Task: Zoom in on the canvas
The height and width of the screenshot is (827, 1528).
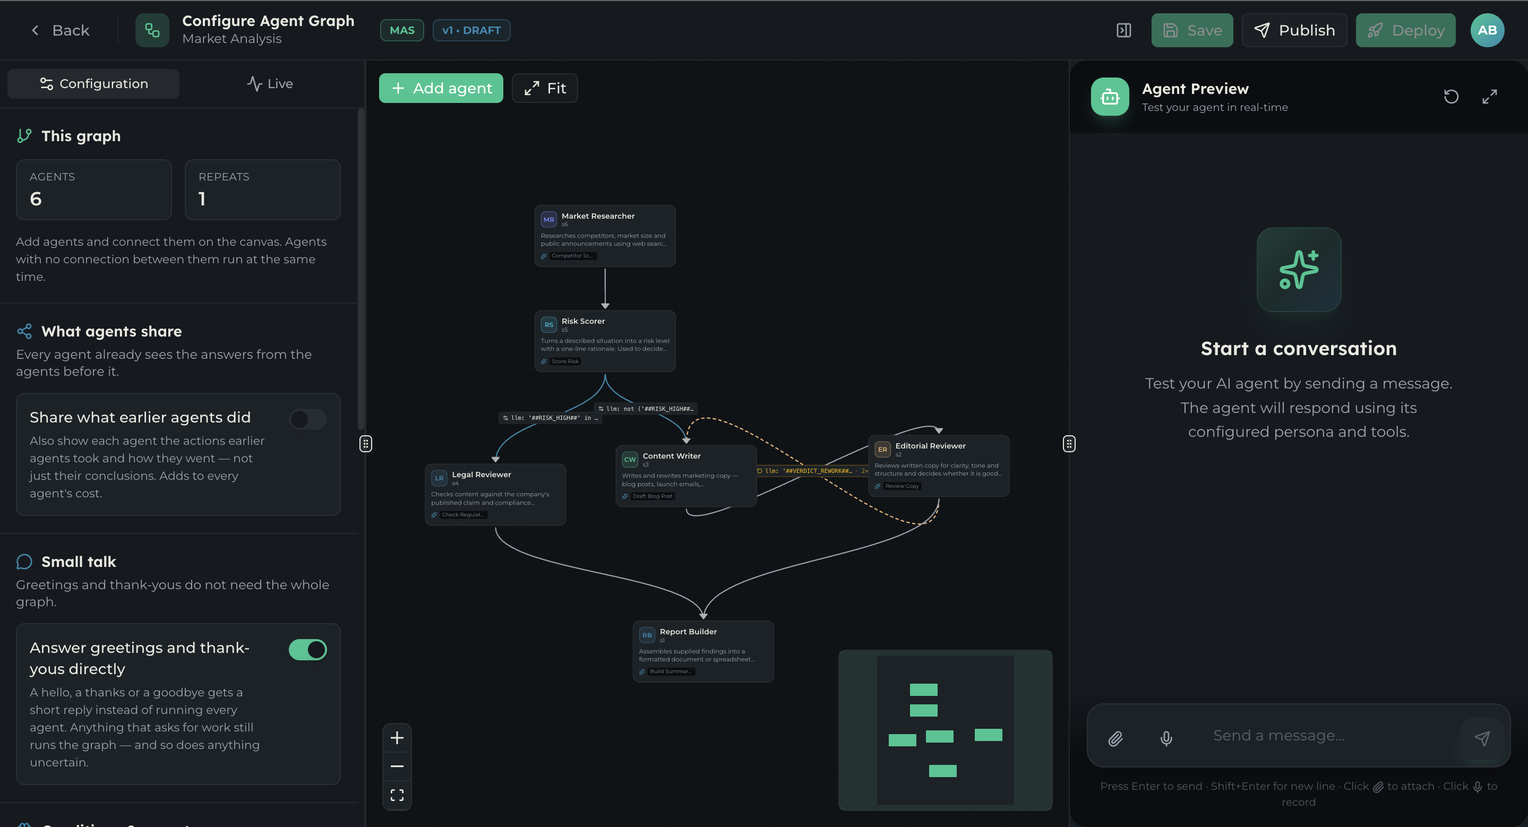Action: click(397, 737)
